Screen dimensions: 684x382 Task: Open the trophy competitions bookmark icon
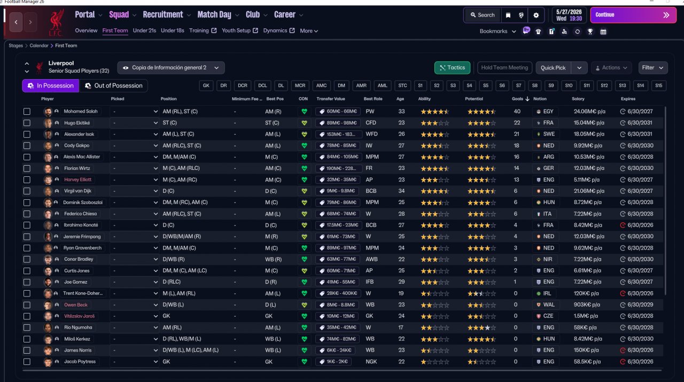[x=590, y=31]
